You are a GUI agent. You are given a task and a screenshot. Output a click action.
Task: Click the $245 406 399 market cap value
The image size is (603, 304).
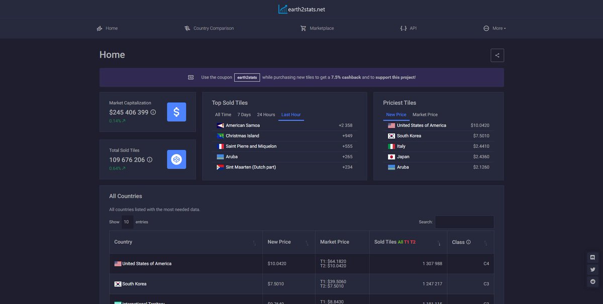click(x=129, y=112)
